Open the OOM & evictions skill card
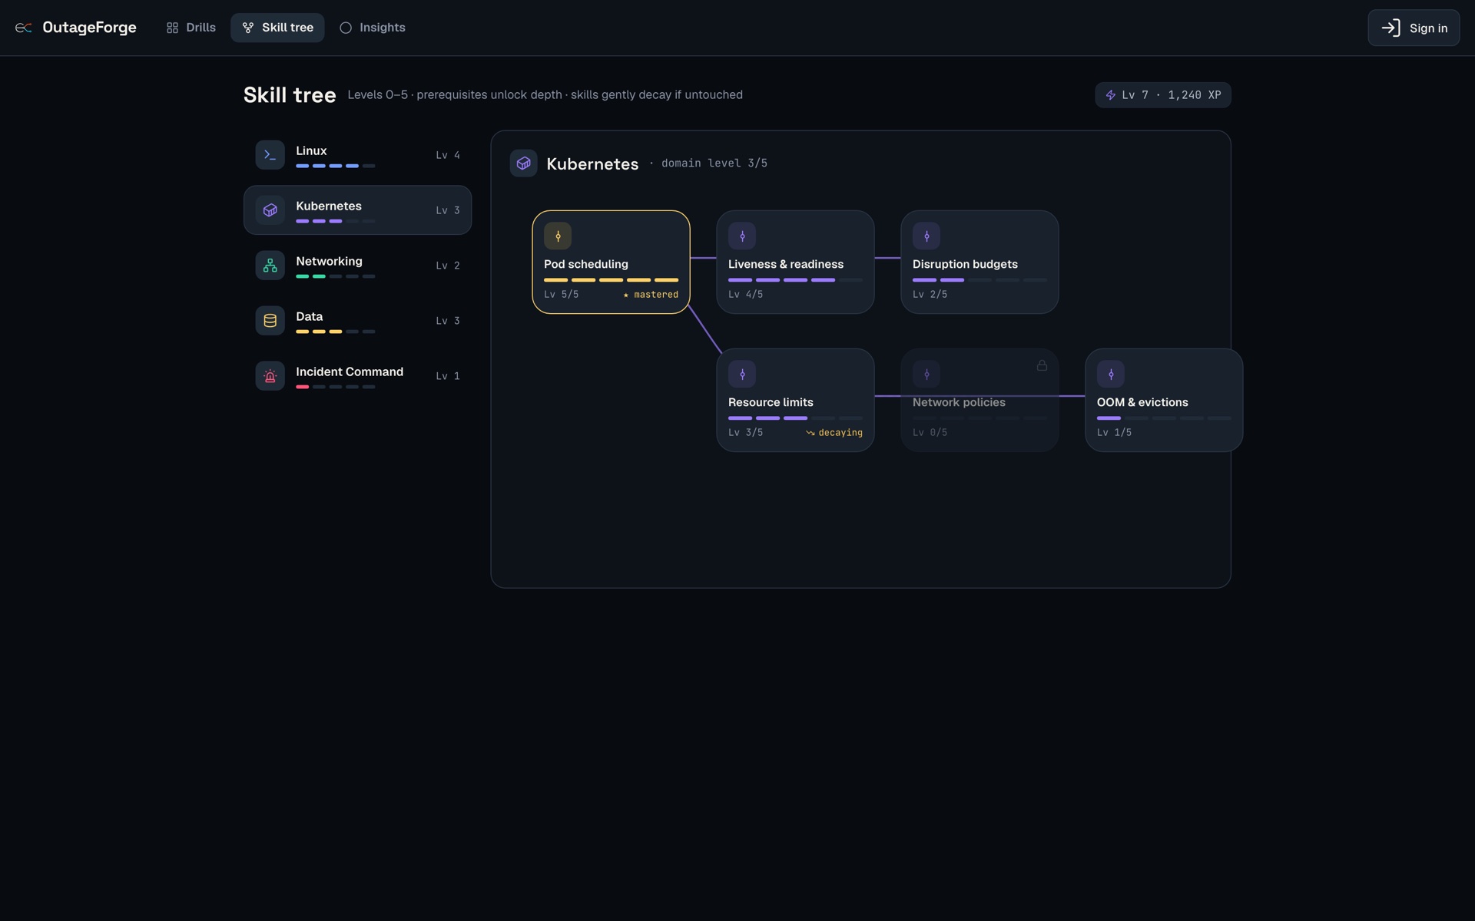 coord(1164,400)
